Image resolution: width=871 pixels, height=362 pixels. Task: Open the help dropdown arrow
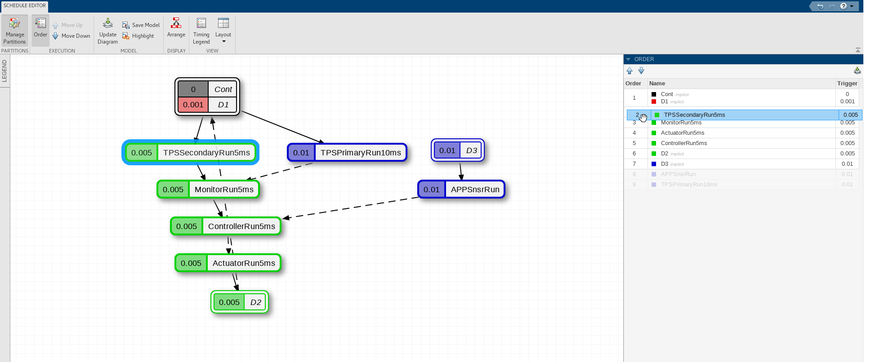click(x=852, y=6)
